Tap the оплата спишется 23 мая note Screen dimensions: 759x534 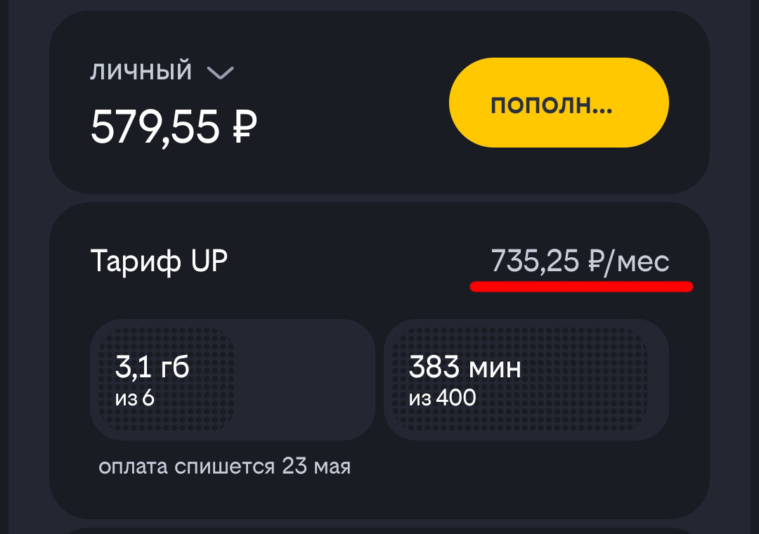pos(224,466)
